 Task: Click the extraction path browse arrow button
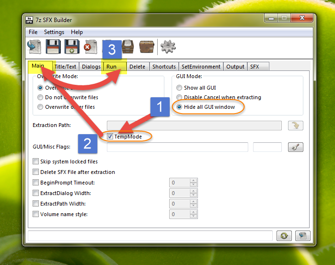coord(296,126)
